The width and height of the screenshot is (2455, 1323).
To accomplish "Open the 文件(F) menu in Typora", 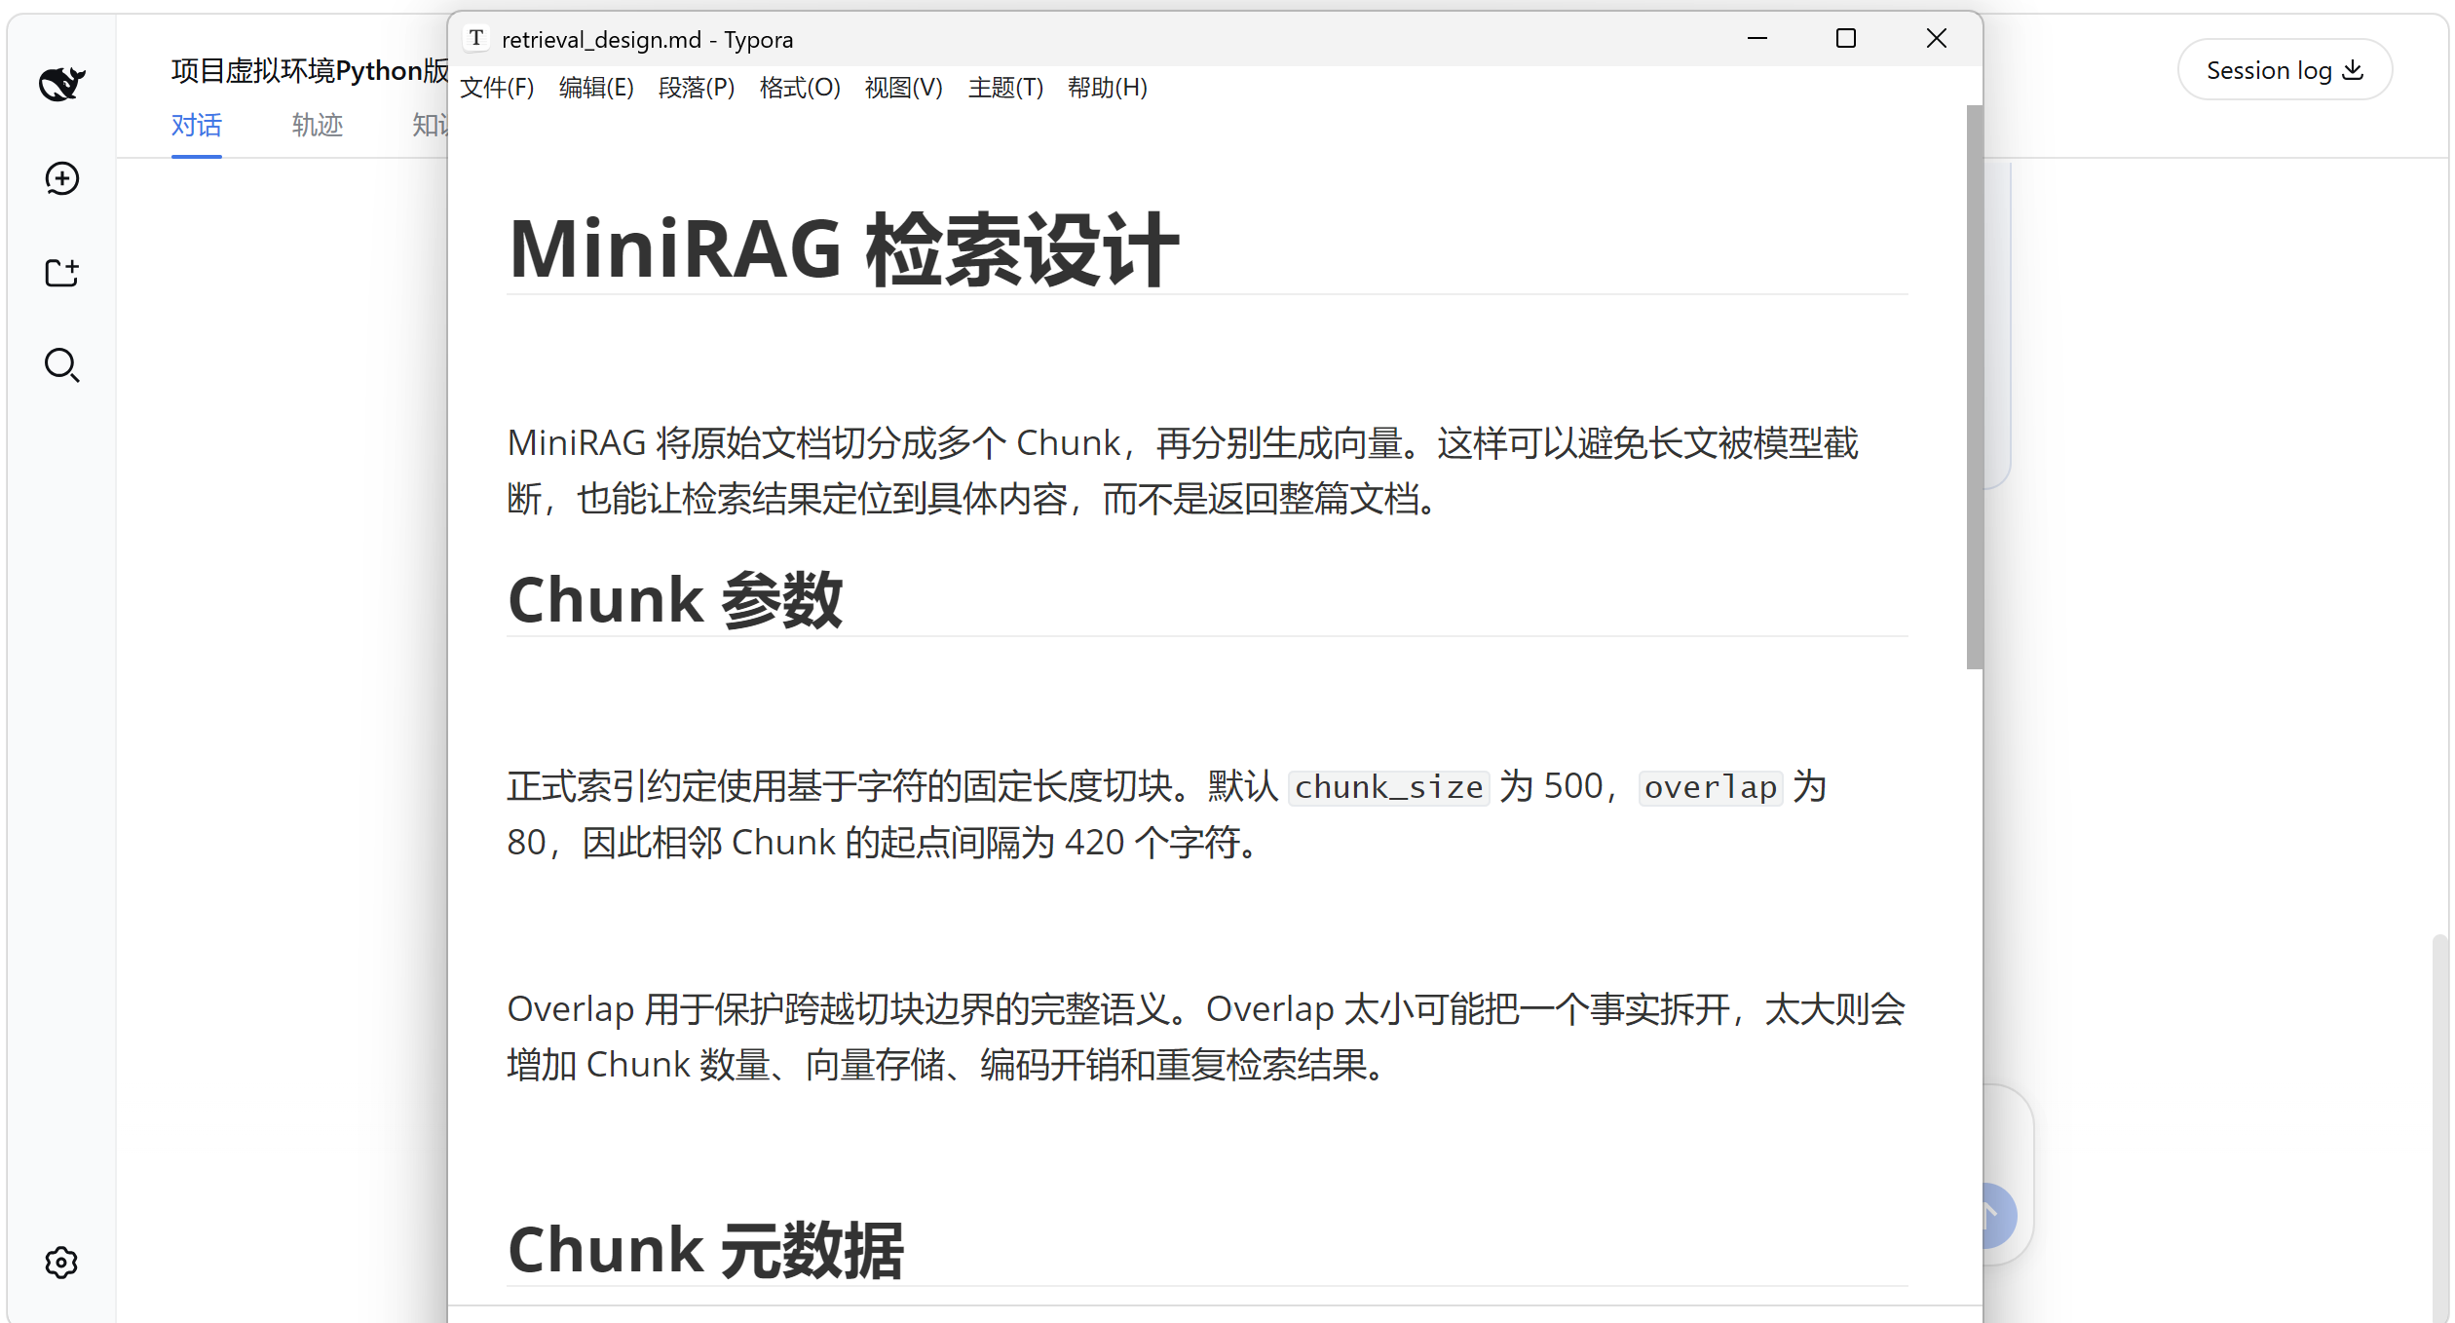I will pyautogui.click(x=497, y=88).
